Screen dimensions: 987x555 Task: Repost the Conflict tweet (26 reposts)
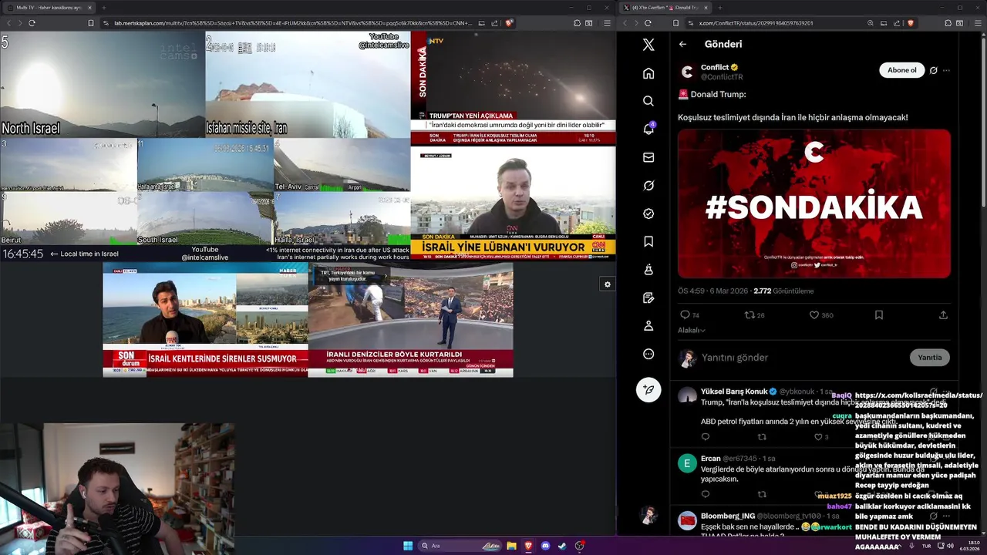(x=749, y=314)
